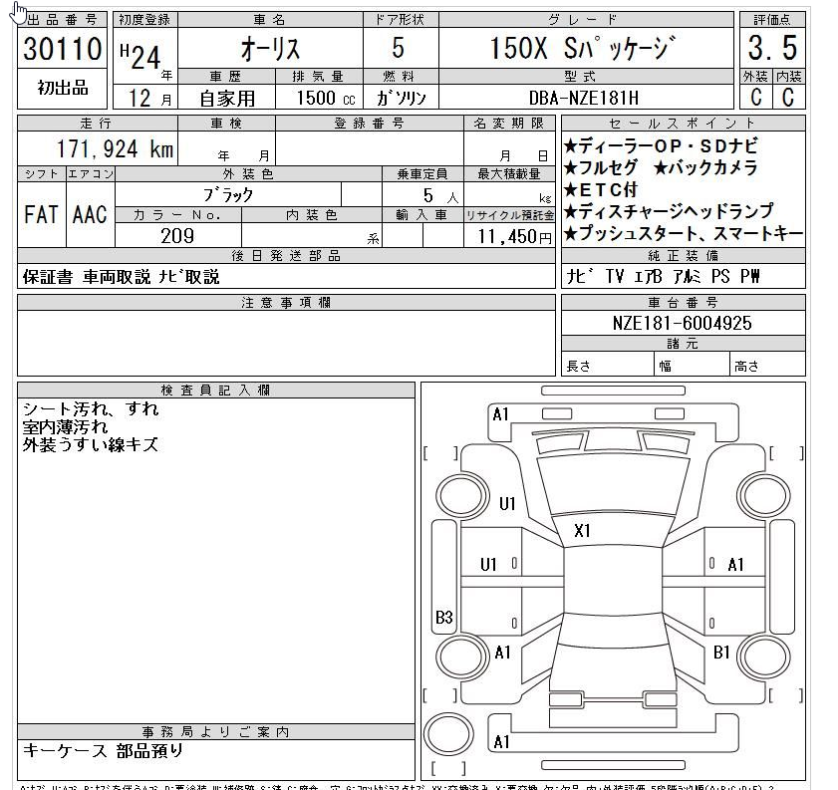Click the bottom-right wheel circle in car diagram
This screenshot has width=838, height=790.
coord(762,658)
